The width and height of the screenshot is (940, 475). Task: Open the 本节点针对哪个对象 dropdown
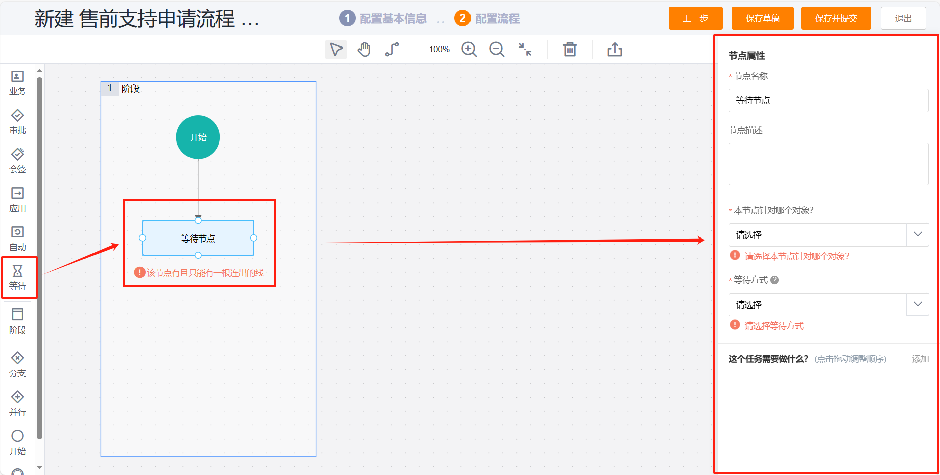click(x=829, y=235)
